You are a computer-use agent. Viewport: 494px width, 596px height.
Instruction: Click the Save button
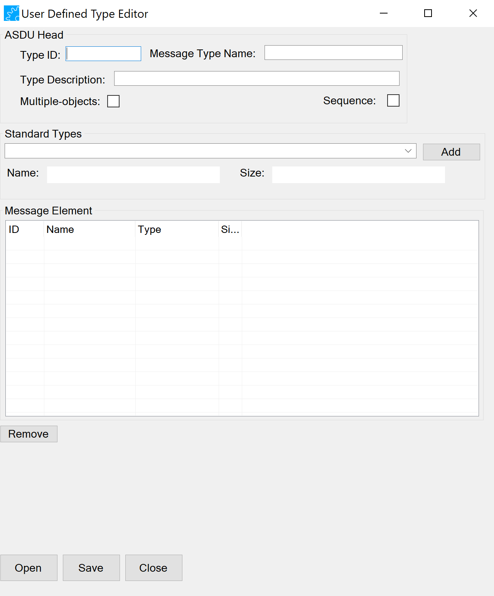point(91,568)
